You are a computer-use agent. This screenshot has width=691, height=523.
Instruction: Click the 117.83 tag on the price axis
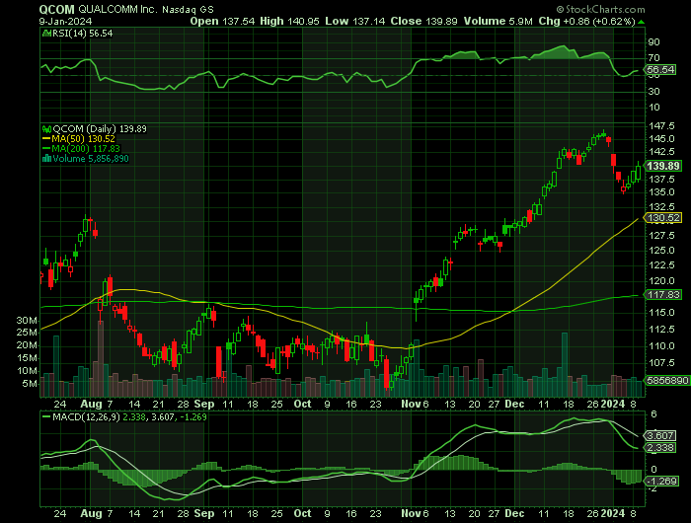click(663, 295)
